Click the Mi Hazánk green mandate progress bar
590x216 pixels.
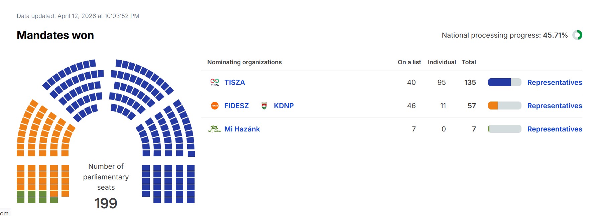504,129
